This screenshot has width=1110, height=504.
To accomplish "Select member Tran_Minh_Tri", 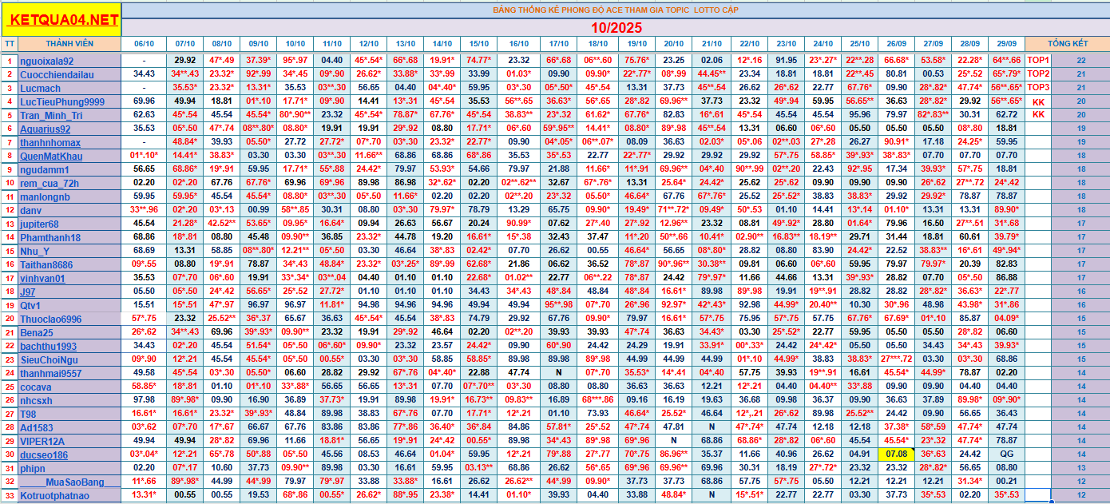I will 52,115.
